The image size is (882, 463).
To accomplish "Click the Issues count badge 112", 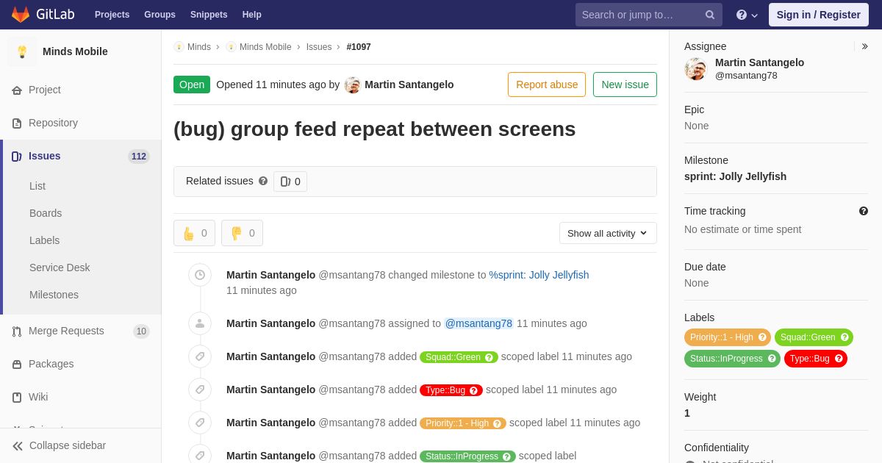I will coord(139,157).
